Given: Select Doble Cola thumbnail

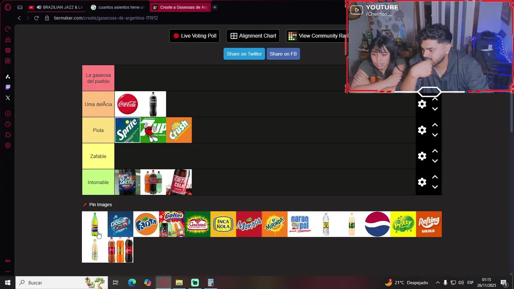Looking at the screenshot, I should [120, 224].
